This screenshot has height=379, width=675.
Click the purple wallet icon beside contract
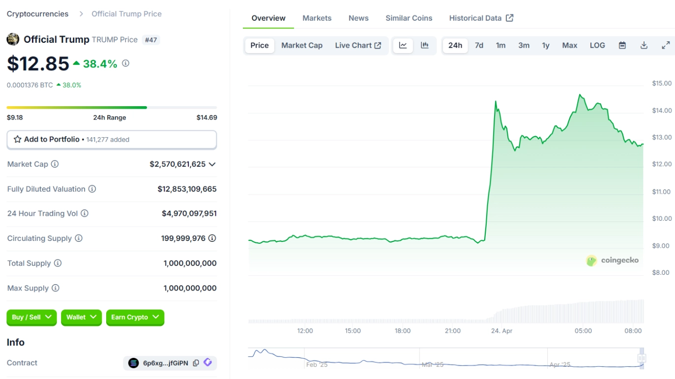pyautogui.click(x=207, y=362)
